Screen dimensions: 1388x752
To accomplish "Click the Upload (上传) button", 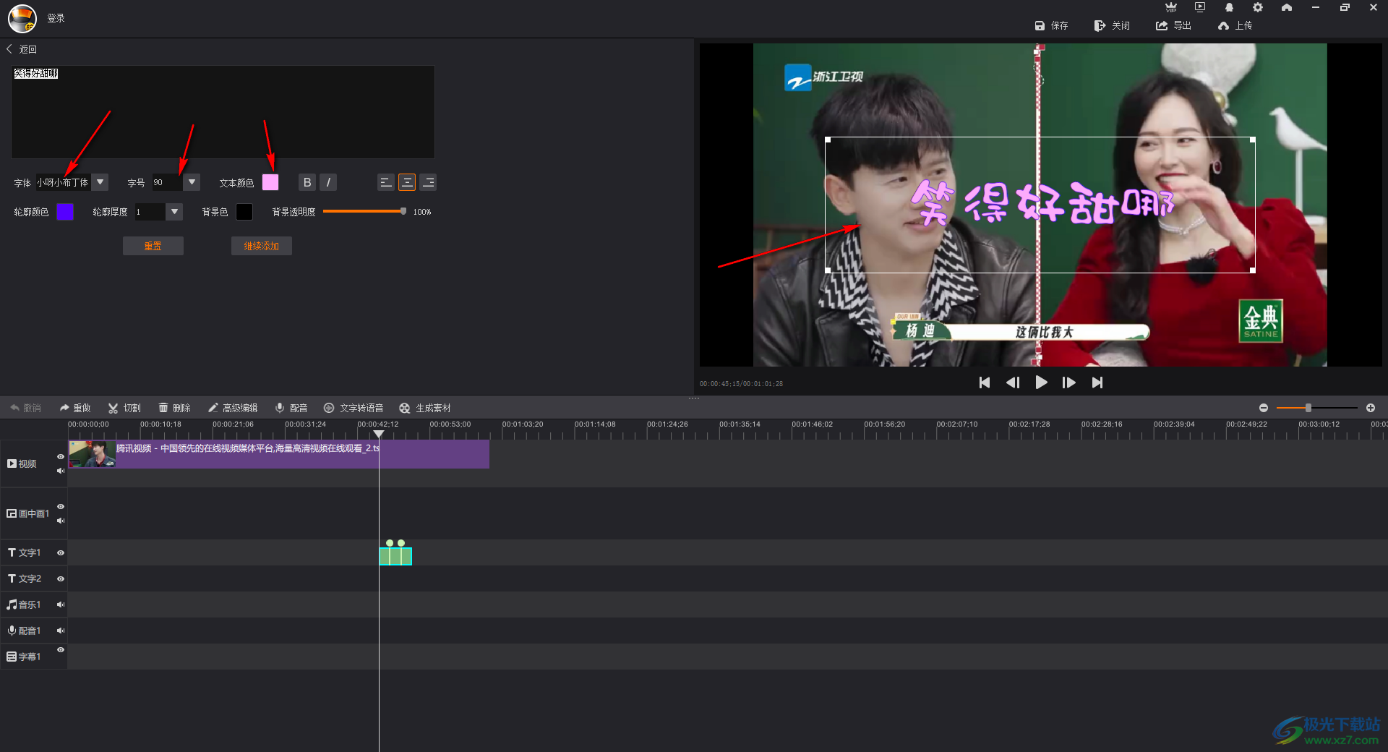I will [x=1235, y=25].
